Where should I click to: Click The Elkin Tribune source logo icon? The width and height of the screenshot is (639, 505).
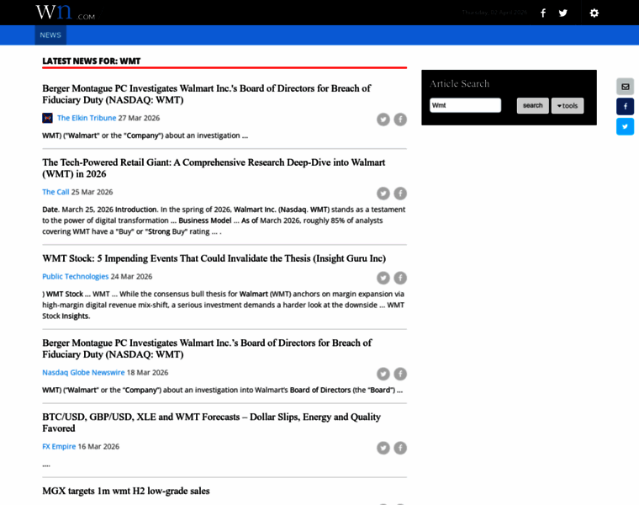tap(48, 119)
